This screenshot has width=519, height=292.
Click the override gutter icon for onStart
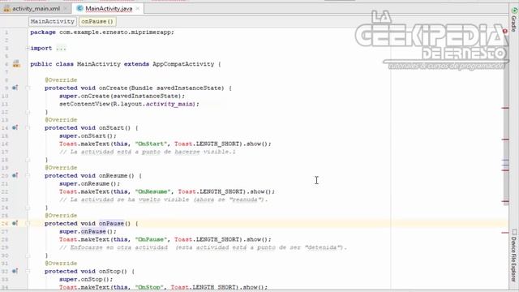point(15,127)
